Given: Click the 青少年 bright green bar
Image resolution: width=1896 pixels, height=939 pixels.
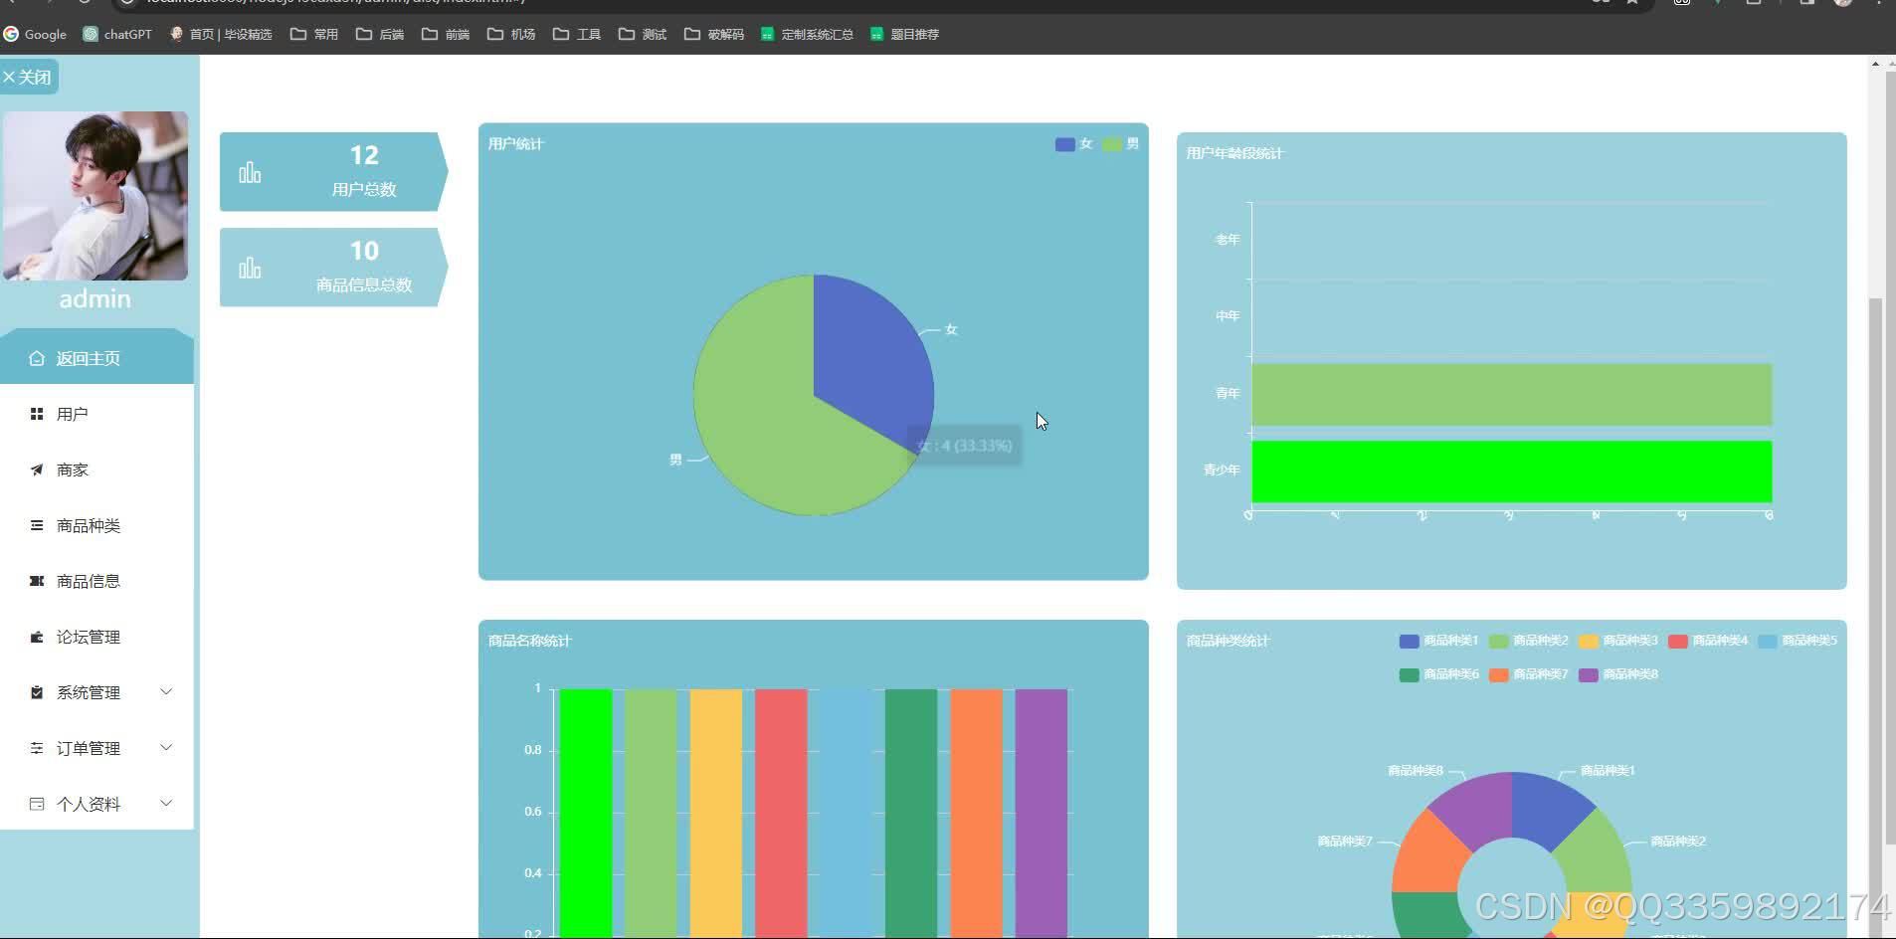Looking at the screenshot, I should pyautogui.click(x=1511, y=471).
